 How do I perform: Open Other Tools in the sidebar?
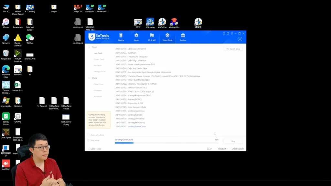click(99, 84)
